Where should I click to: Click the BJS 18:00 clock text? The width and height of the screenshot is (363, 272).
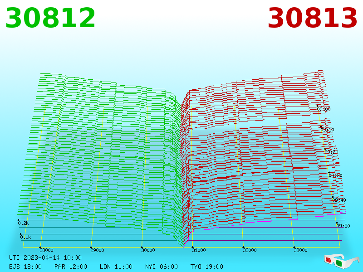[25, 267]
